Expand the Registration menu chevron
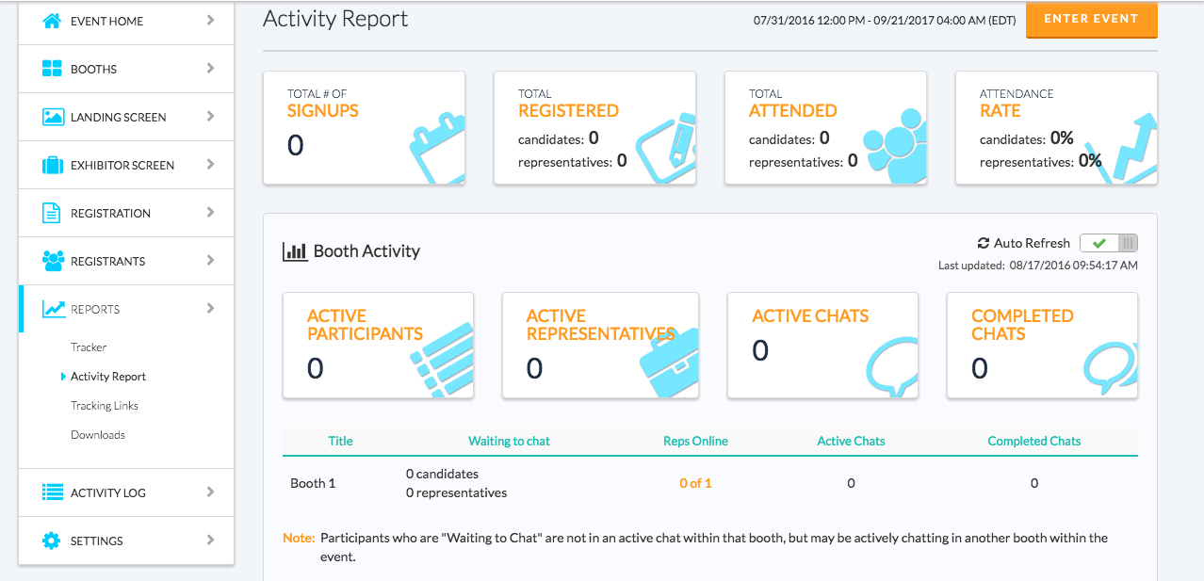Viewport: 1204px width, 581px height. (210, 212)
